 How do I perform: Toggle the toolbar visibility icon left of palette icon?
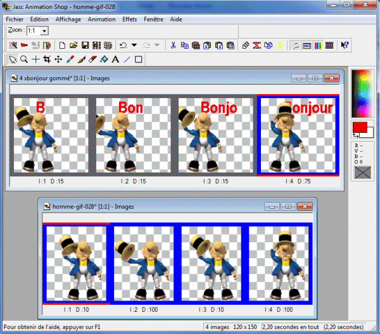click(x=307, y=46)
